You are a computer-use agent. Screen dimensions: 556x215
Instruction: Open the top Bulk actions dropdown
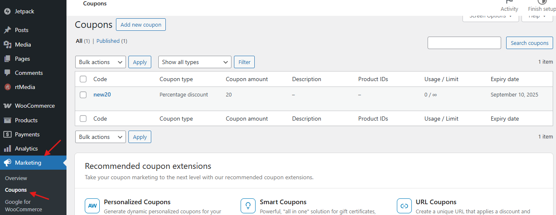(101, 62)
